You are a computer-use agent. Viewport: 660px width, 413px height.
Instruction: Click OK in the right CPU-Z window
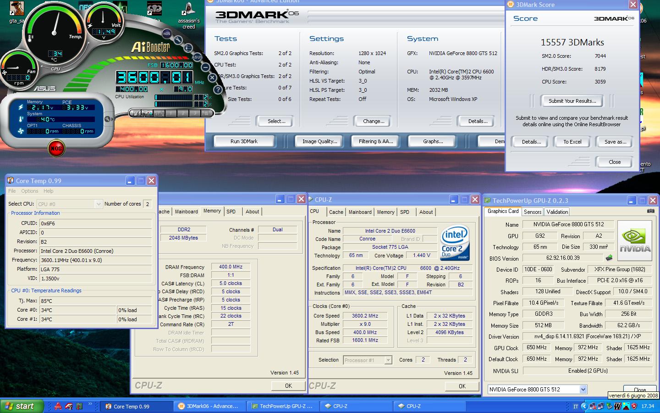462,386
